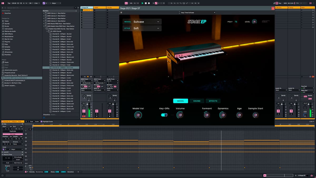Image resolution: width=316 pixels, height=178 pixels.
Task: Adjust the Model Vol knob
Action: click(x=138, y=115)
